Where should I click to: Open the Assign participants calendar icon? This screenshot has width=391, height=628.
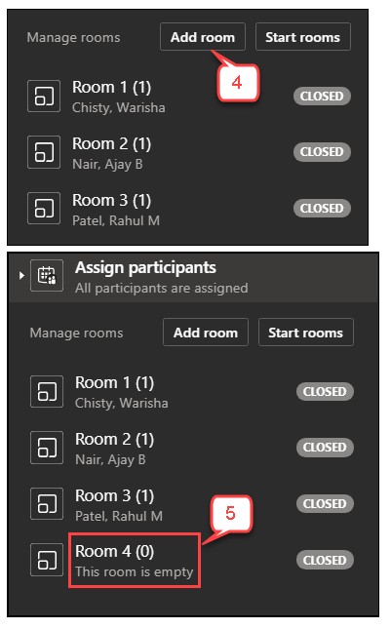pyautogui.click(x=47, y=276)
